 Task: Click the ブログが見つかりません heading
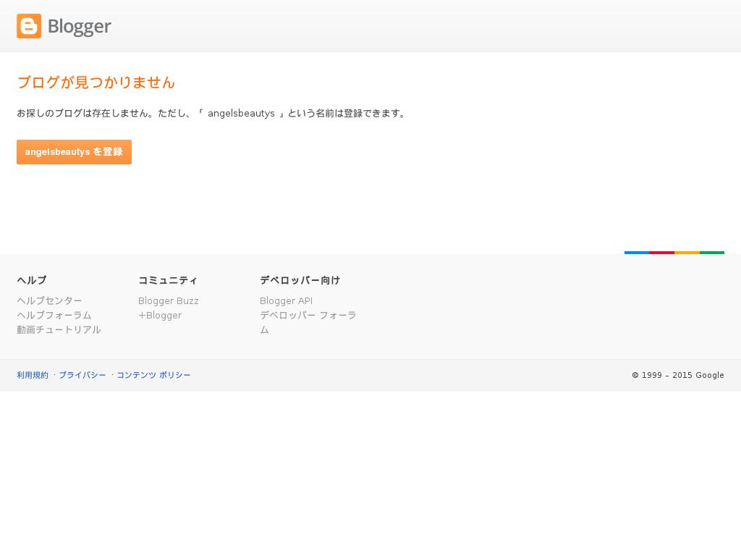96,83
